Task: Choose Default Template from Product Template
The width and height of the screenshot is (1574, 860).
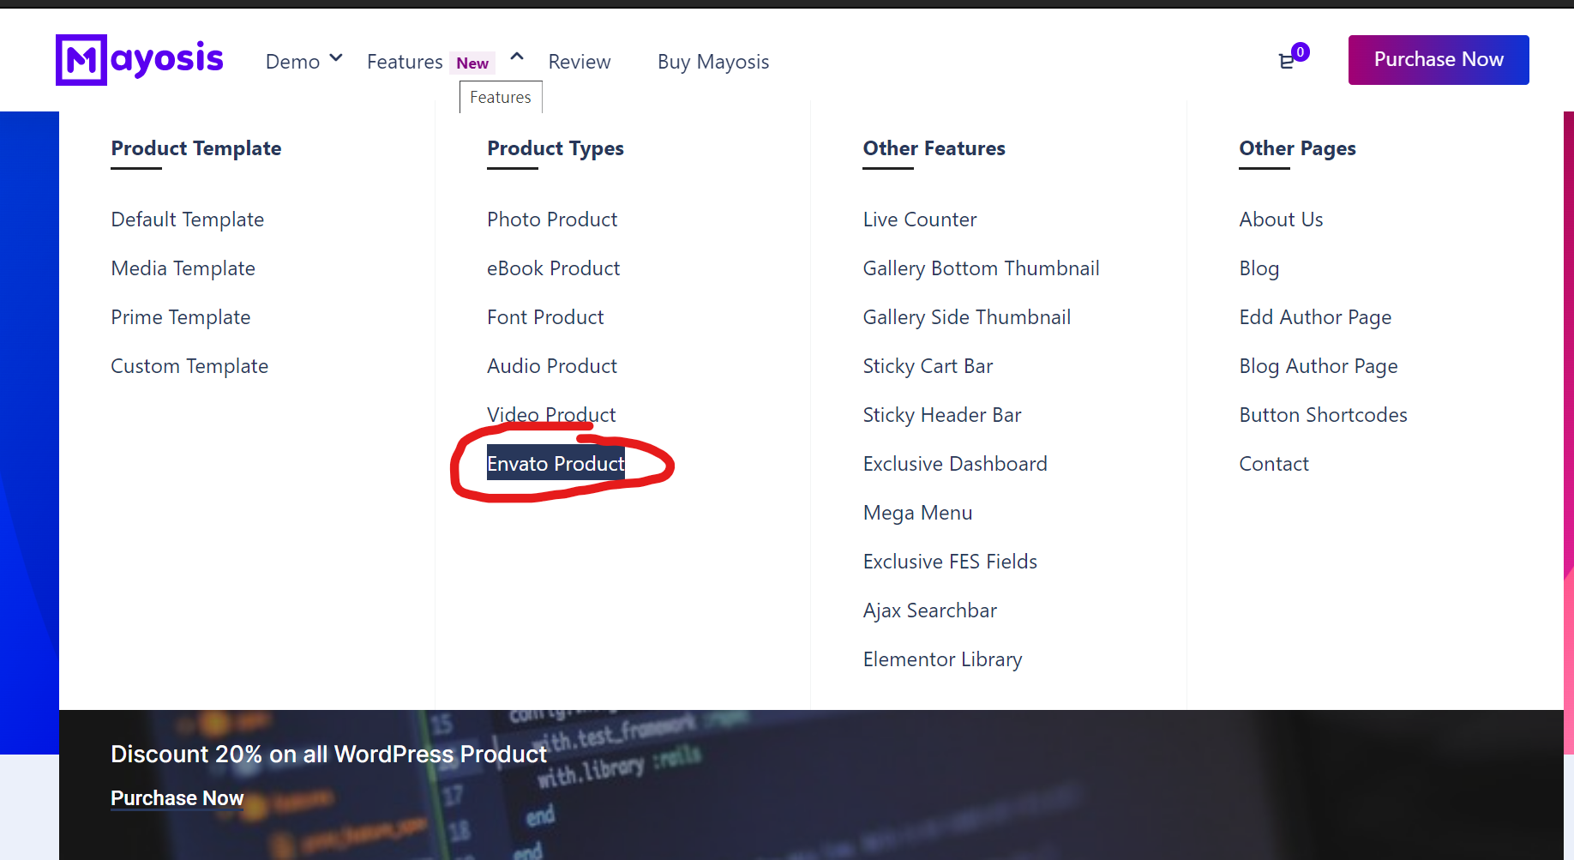Action: click(x=188, y=220)
